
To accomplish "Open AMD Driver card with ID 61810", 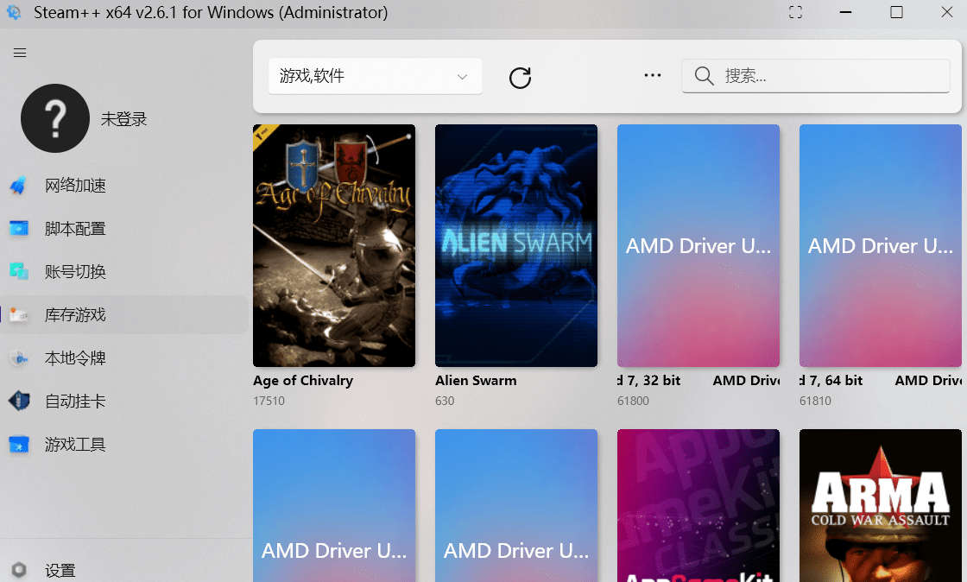I will tap(880, 245).
